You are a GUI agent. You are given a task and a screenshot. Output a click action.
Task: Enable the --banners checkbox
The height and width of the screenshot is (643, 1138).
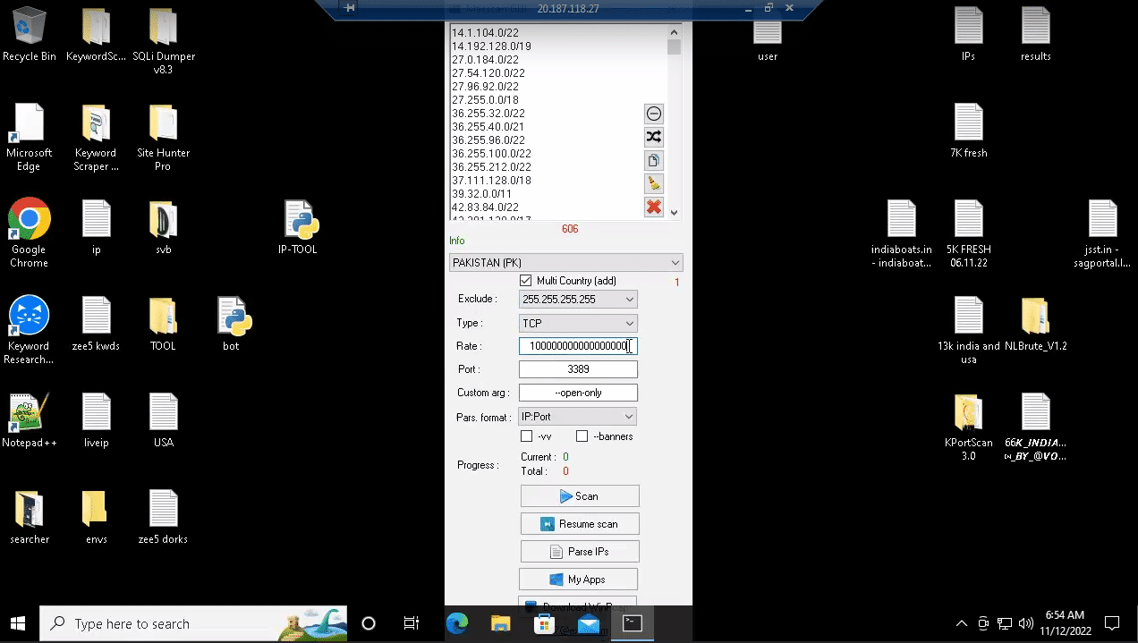point(582,436)
